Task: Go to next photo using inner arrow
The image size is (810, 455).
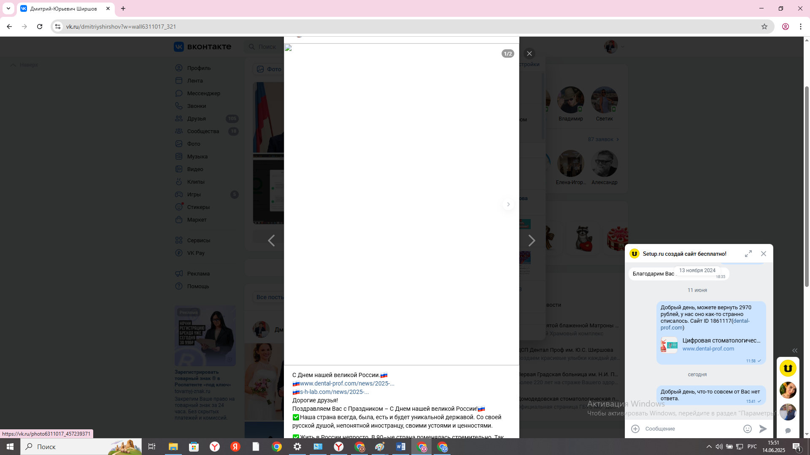Action: [x=508, y=204]
